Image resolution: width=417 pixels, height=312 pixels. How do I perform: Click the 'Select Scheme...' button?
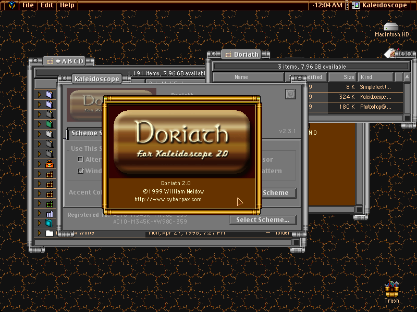263,220
